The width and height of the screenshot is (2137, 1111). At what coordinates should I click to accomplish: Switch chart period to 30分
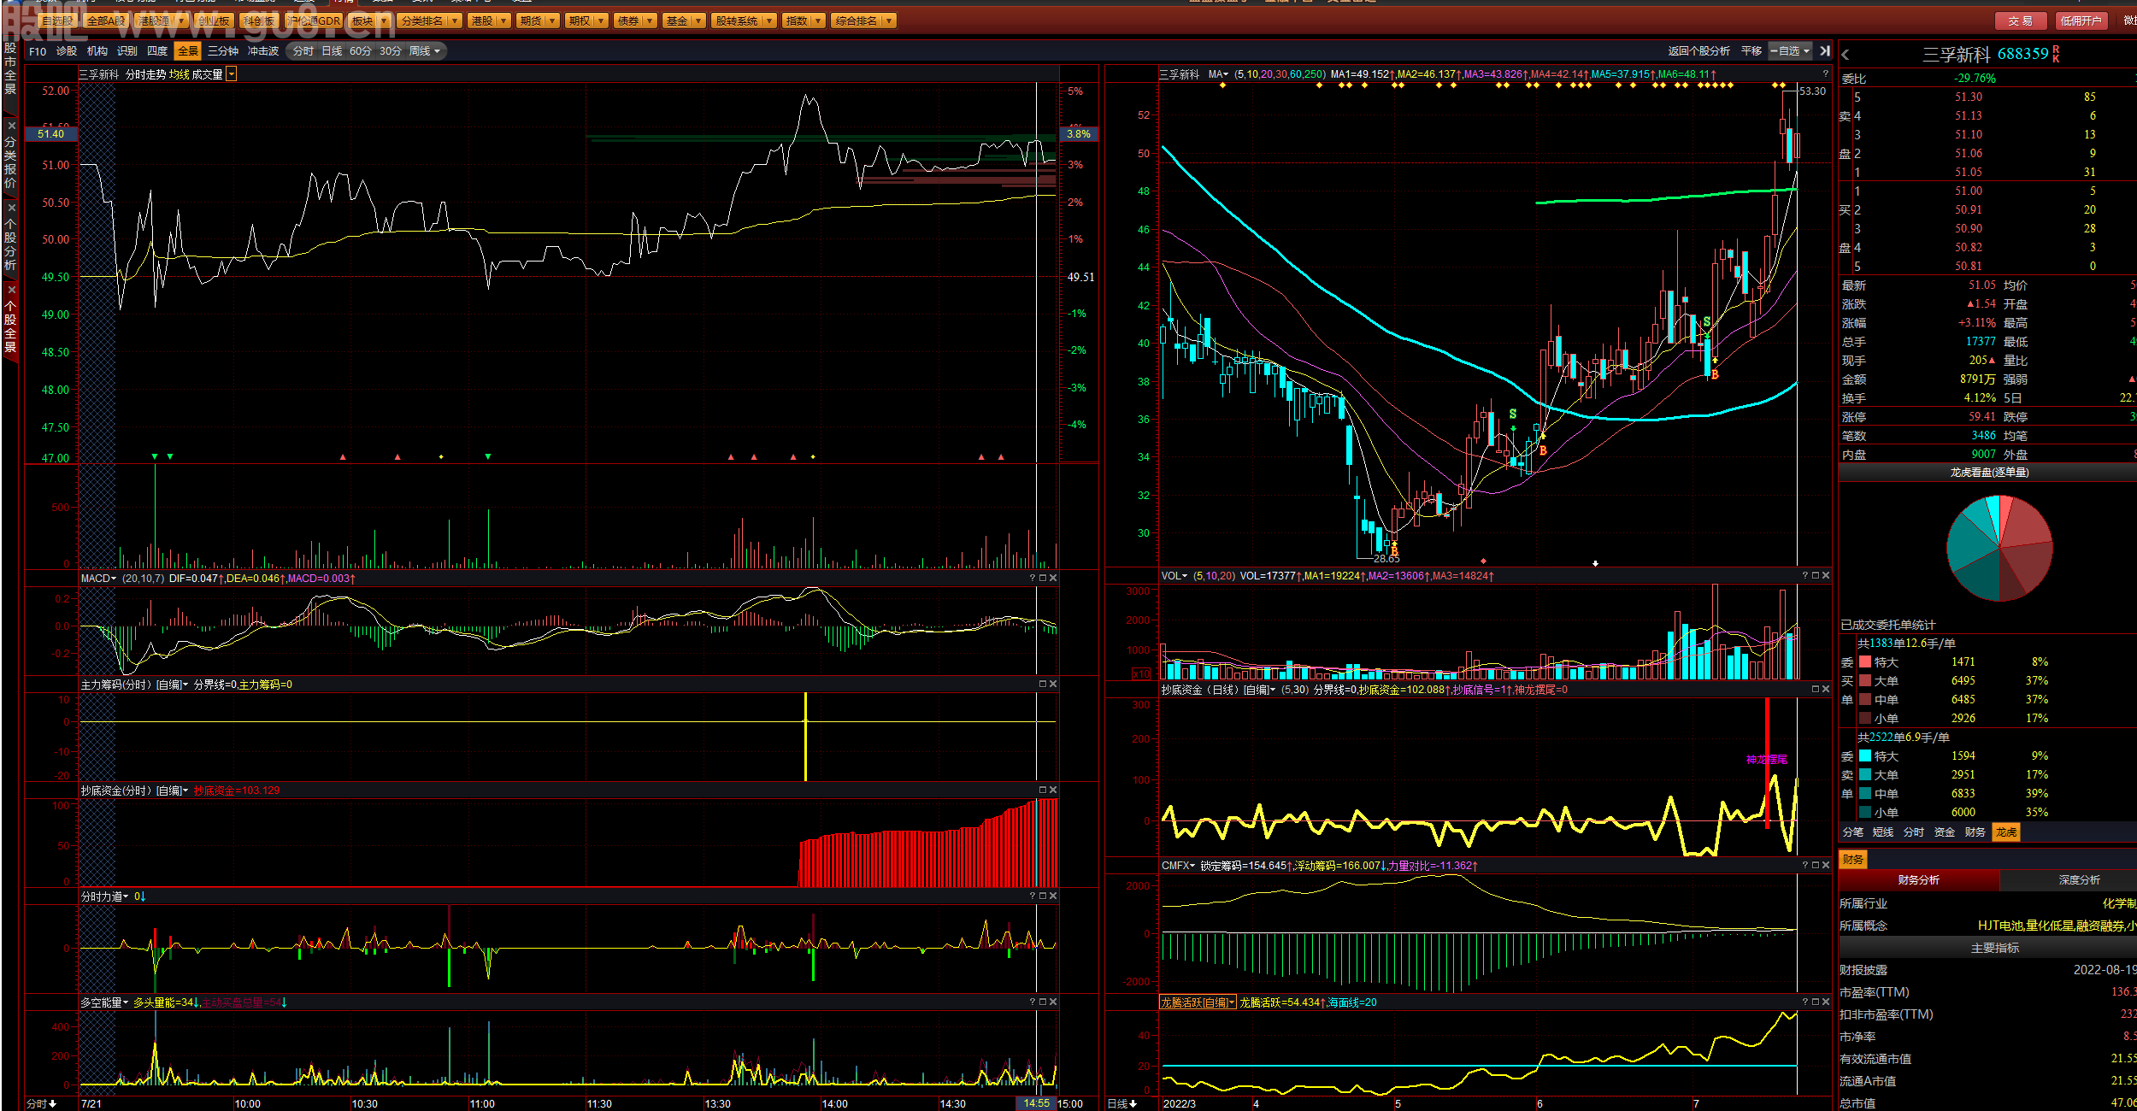[391, 51]
